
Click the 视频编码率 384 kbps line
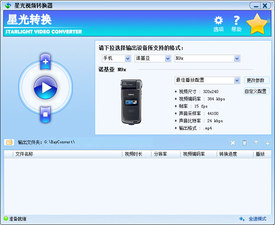coord(200,99)
